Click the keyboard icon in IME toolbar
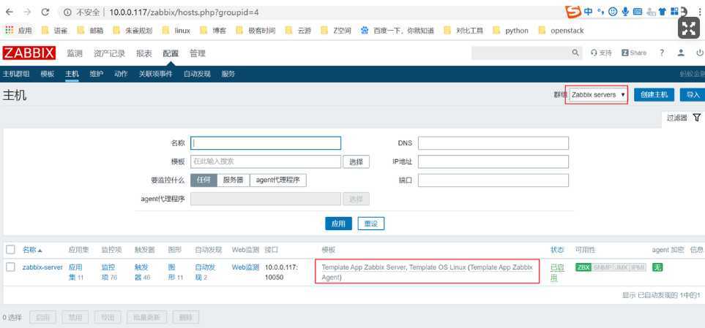Image resolution: width=705 pixels, height=328 pixels. coord(638,12)
